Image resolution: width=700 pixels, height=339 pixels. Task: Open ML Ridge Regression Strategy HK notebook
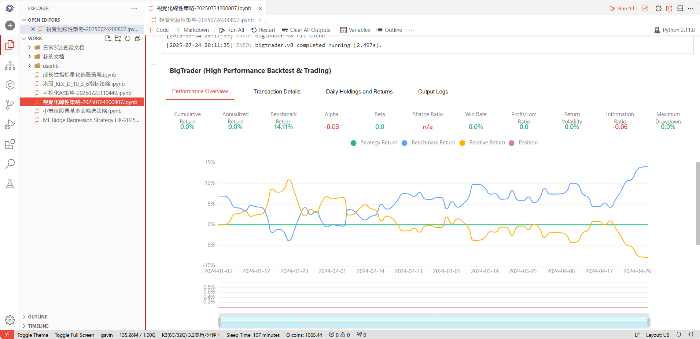pos(91,120)
